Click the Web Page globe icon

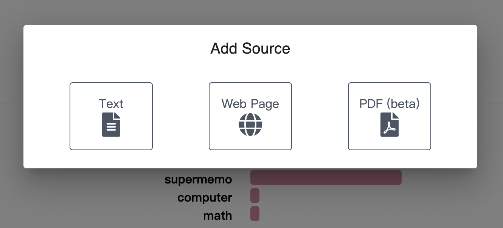[250, 125]
